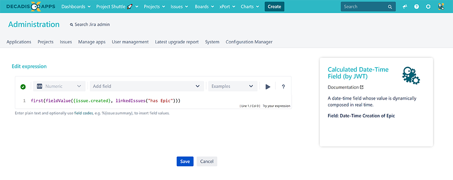Open the Numeric type dropdown
This screenshot has width=453, height=180.
pyautogui.click(x=59, y=86)
